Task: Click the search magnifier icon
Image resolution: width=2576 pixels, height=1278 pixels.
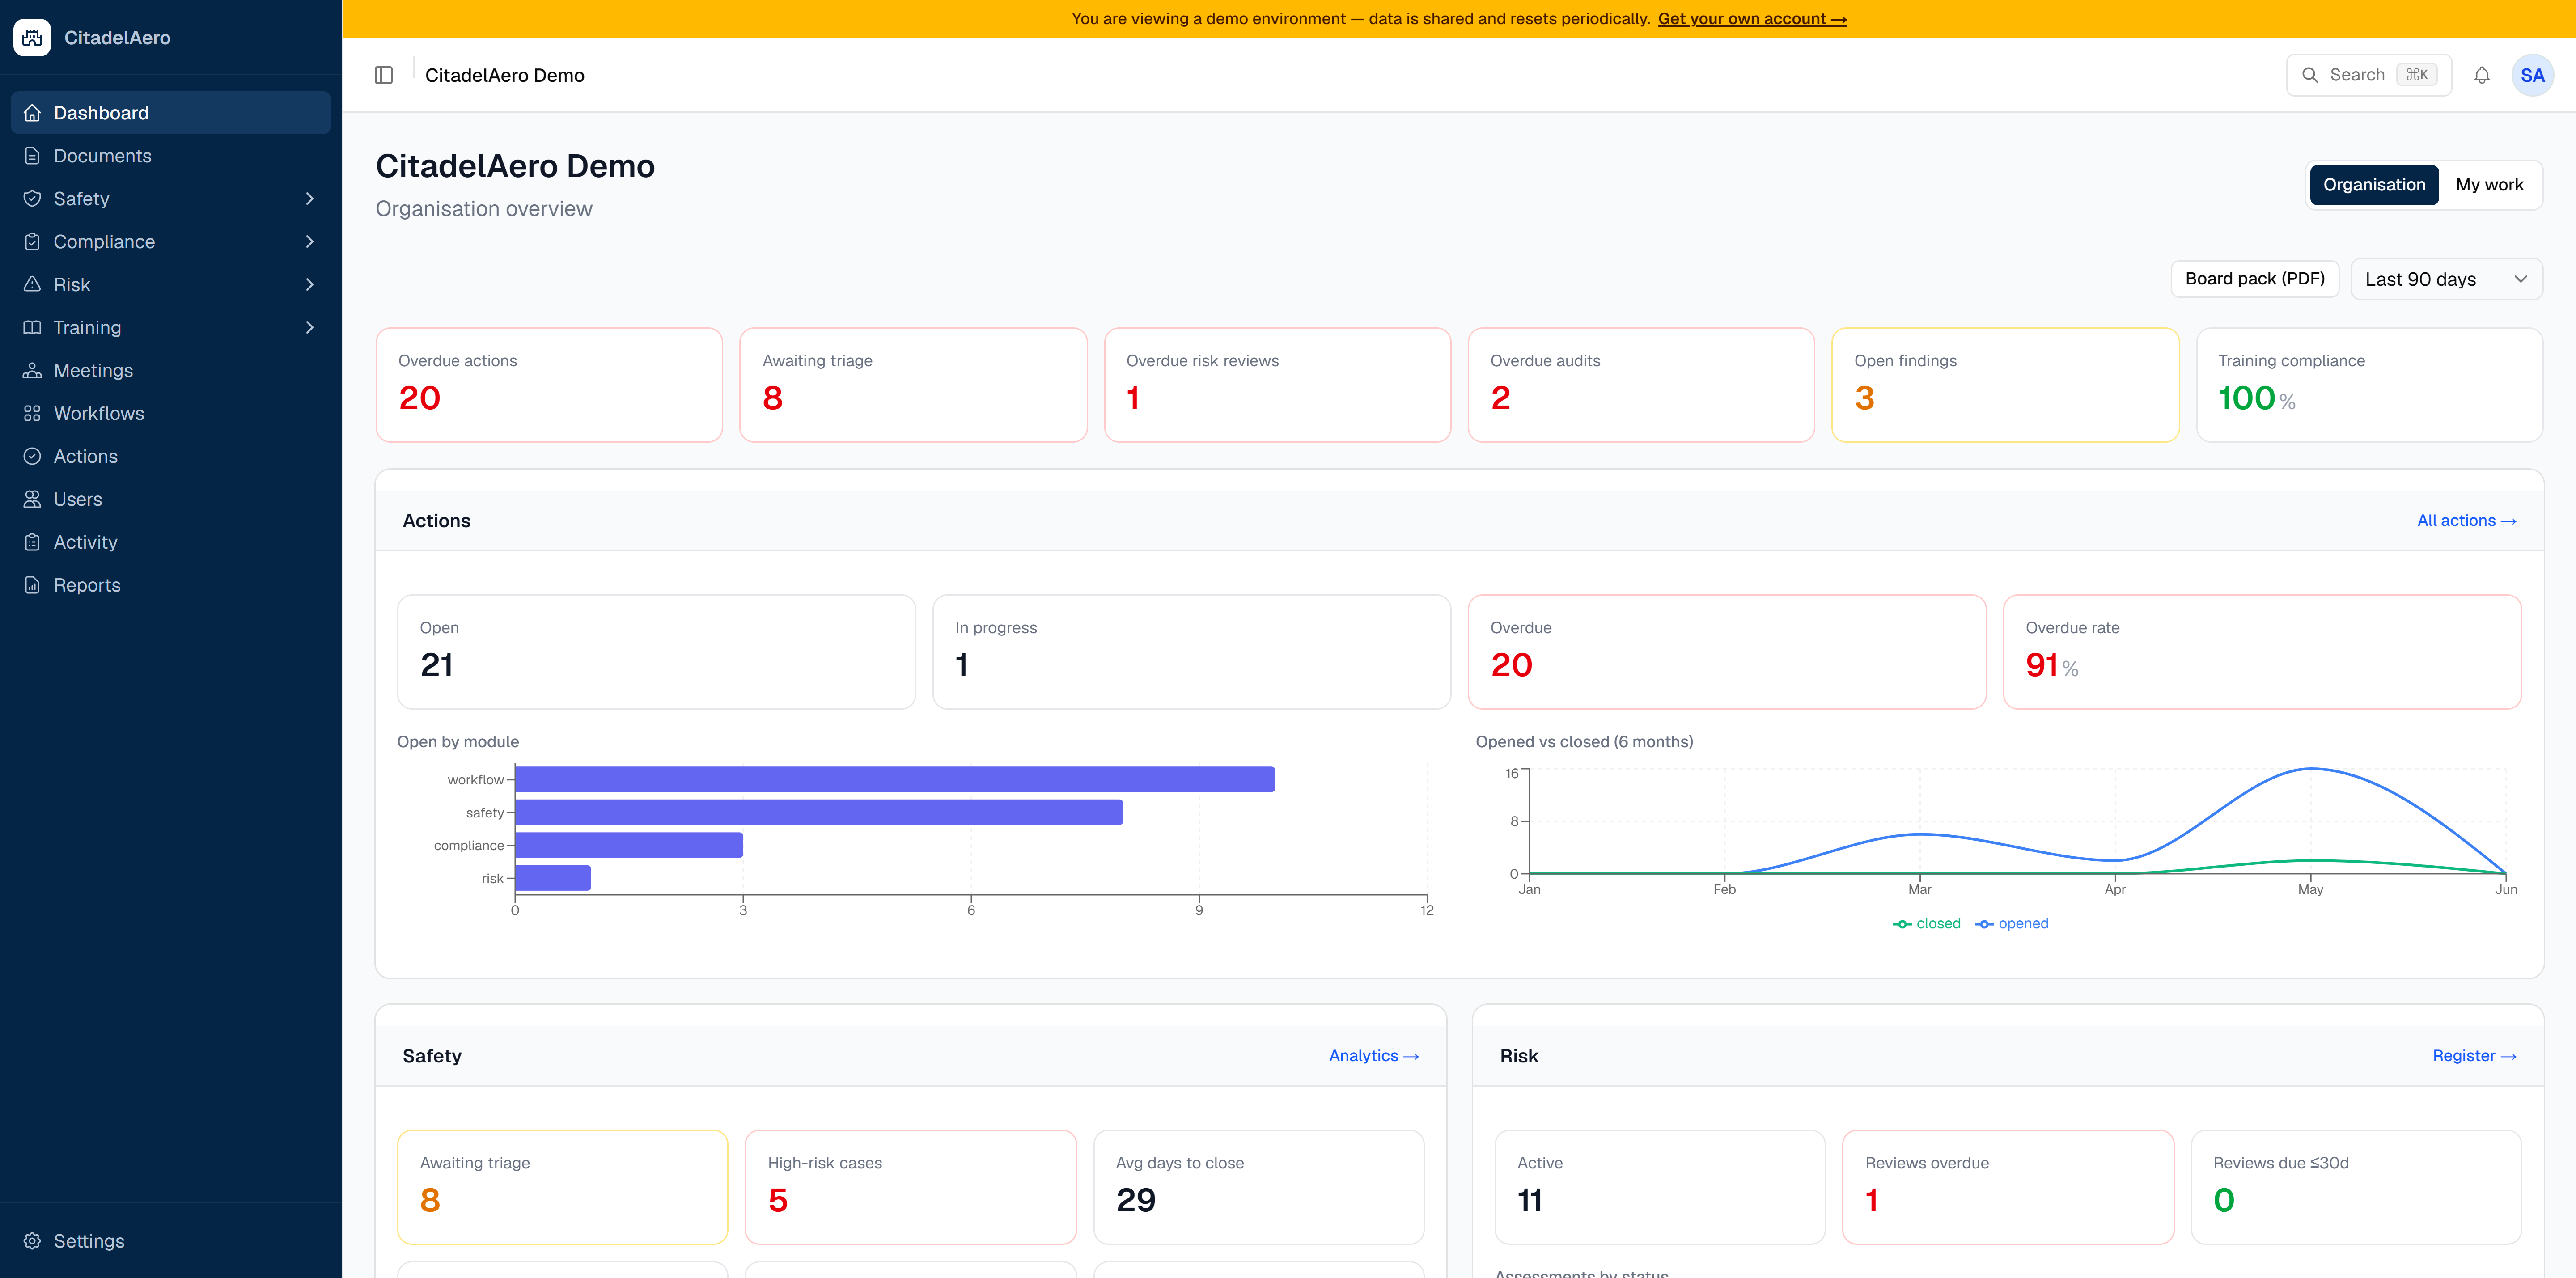Action: (2310, 75)
